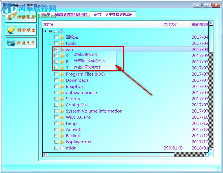Click the Program Files (x86) folder icon
This screenshot has height=173, width=223.
[x=62, y=74]
